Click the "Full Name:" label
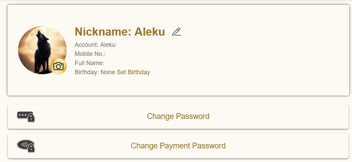352x162 pixels. pyautogui.click(x=89, y=63)
